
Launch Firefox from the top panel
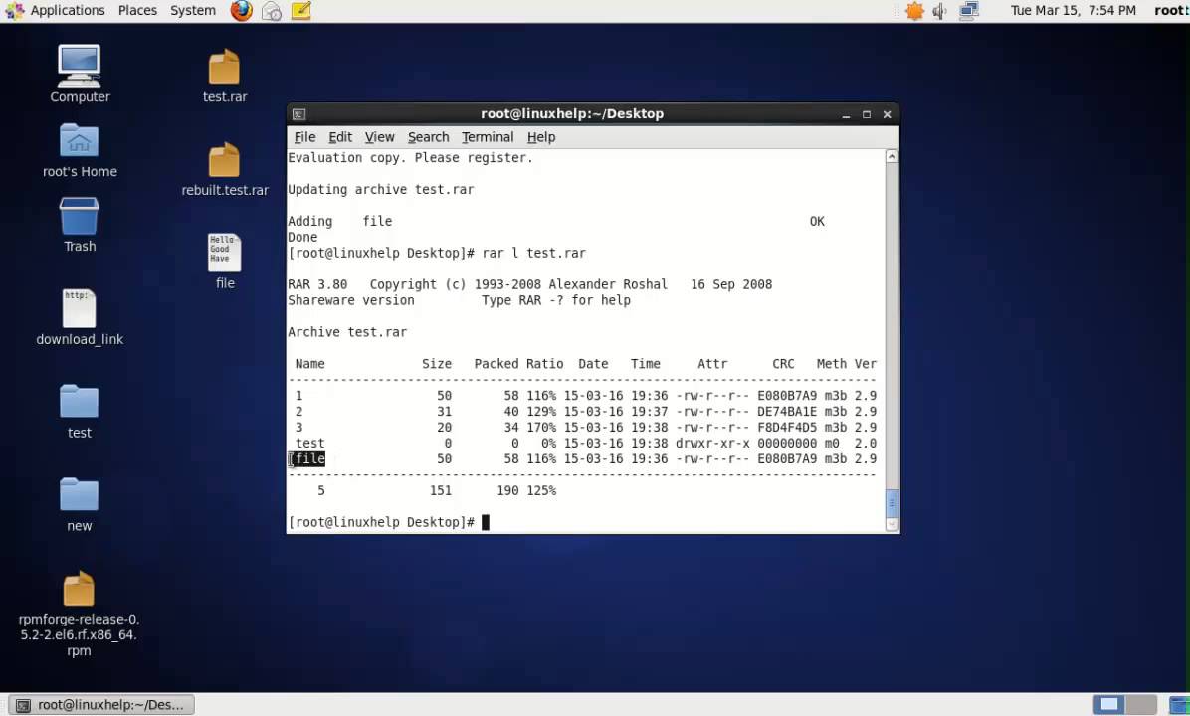pyautogui.click(x=242, y=11)
